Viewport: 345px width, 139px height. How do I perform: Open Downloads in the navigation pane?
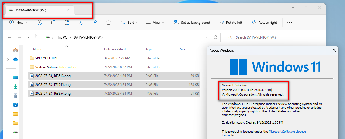pyautogui.click(x=15, y=86)
